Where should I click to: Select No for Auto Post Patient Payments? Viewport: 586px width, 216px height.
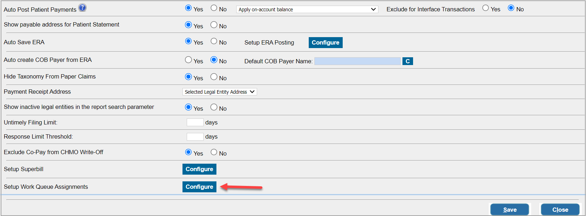point(214,8)
